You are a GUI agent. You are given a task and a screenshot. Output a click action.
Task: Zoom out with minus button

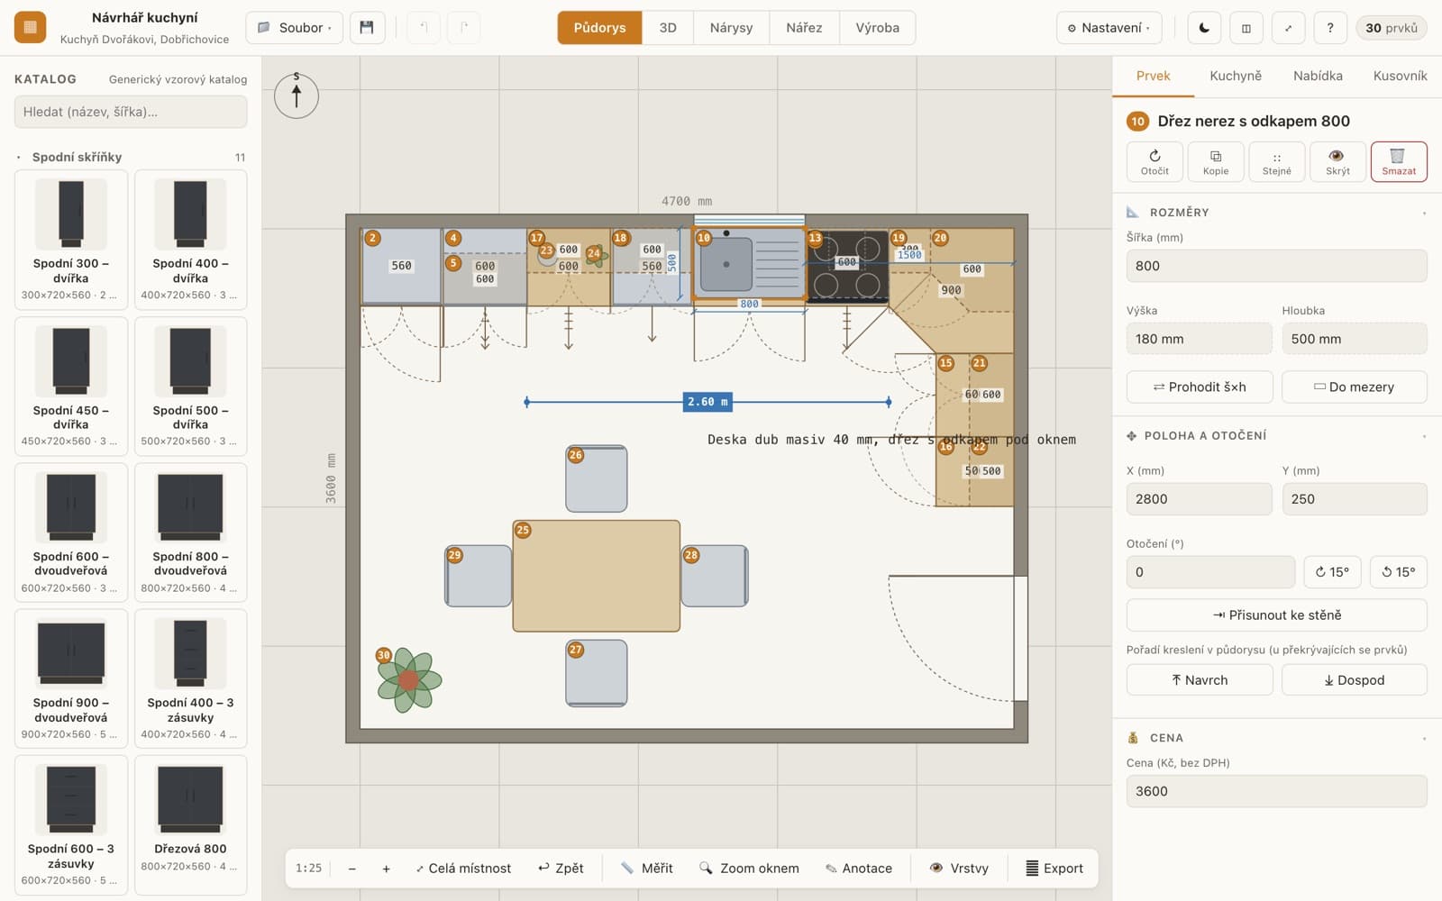[x=352, y=869]
